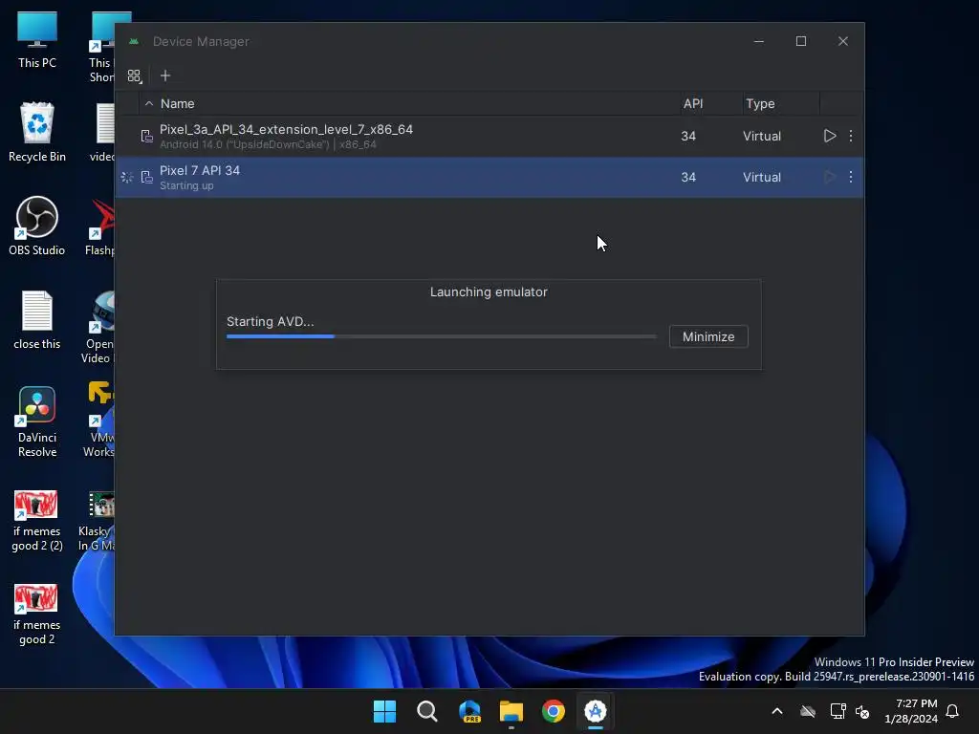Image resolution: width=979 pixels, height=734 pixels.
Task: Open more options for Pixel 7 API 34
Action: click(850, 177)
